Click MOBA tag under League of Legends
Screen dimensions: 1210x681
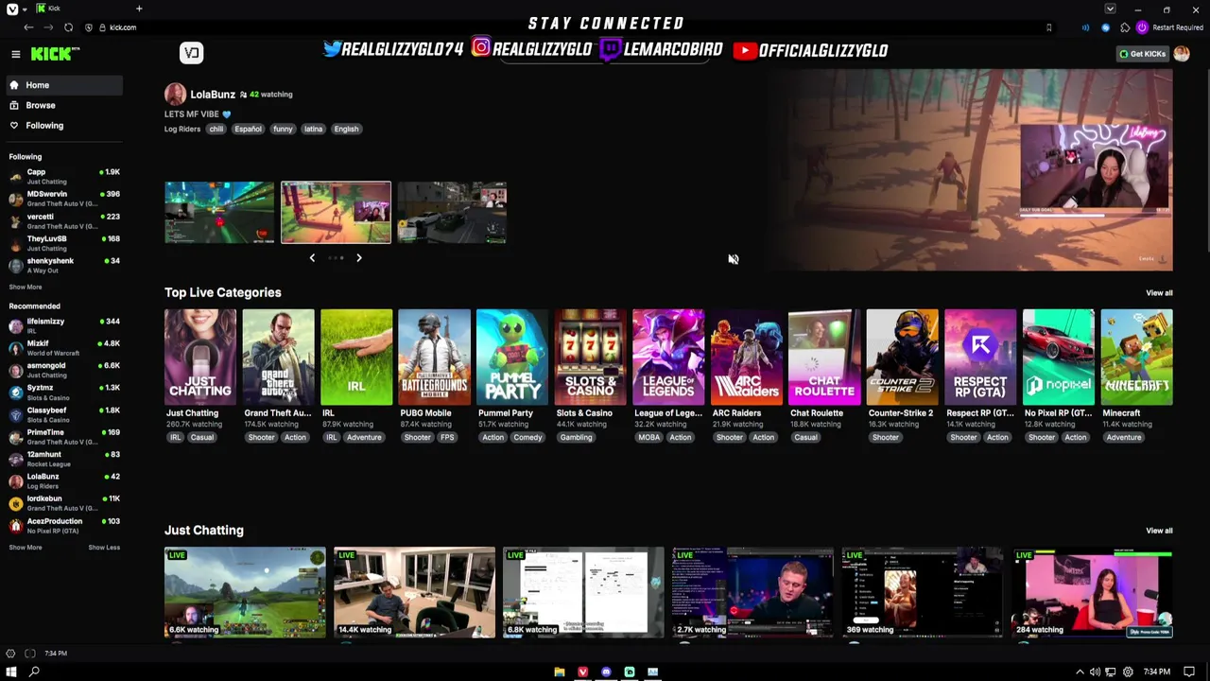648,437
